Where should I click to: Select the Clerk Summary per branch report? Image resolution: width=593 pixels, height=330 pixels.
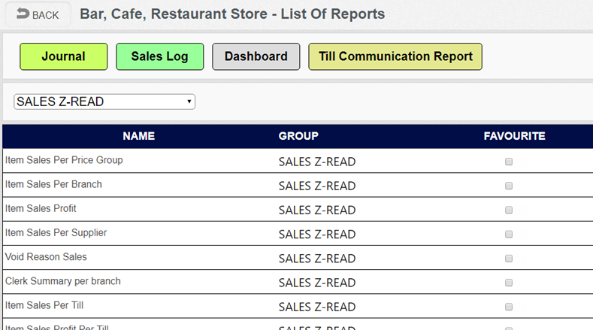[62, 281]
